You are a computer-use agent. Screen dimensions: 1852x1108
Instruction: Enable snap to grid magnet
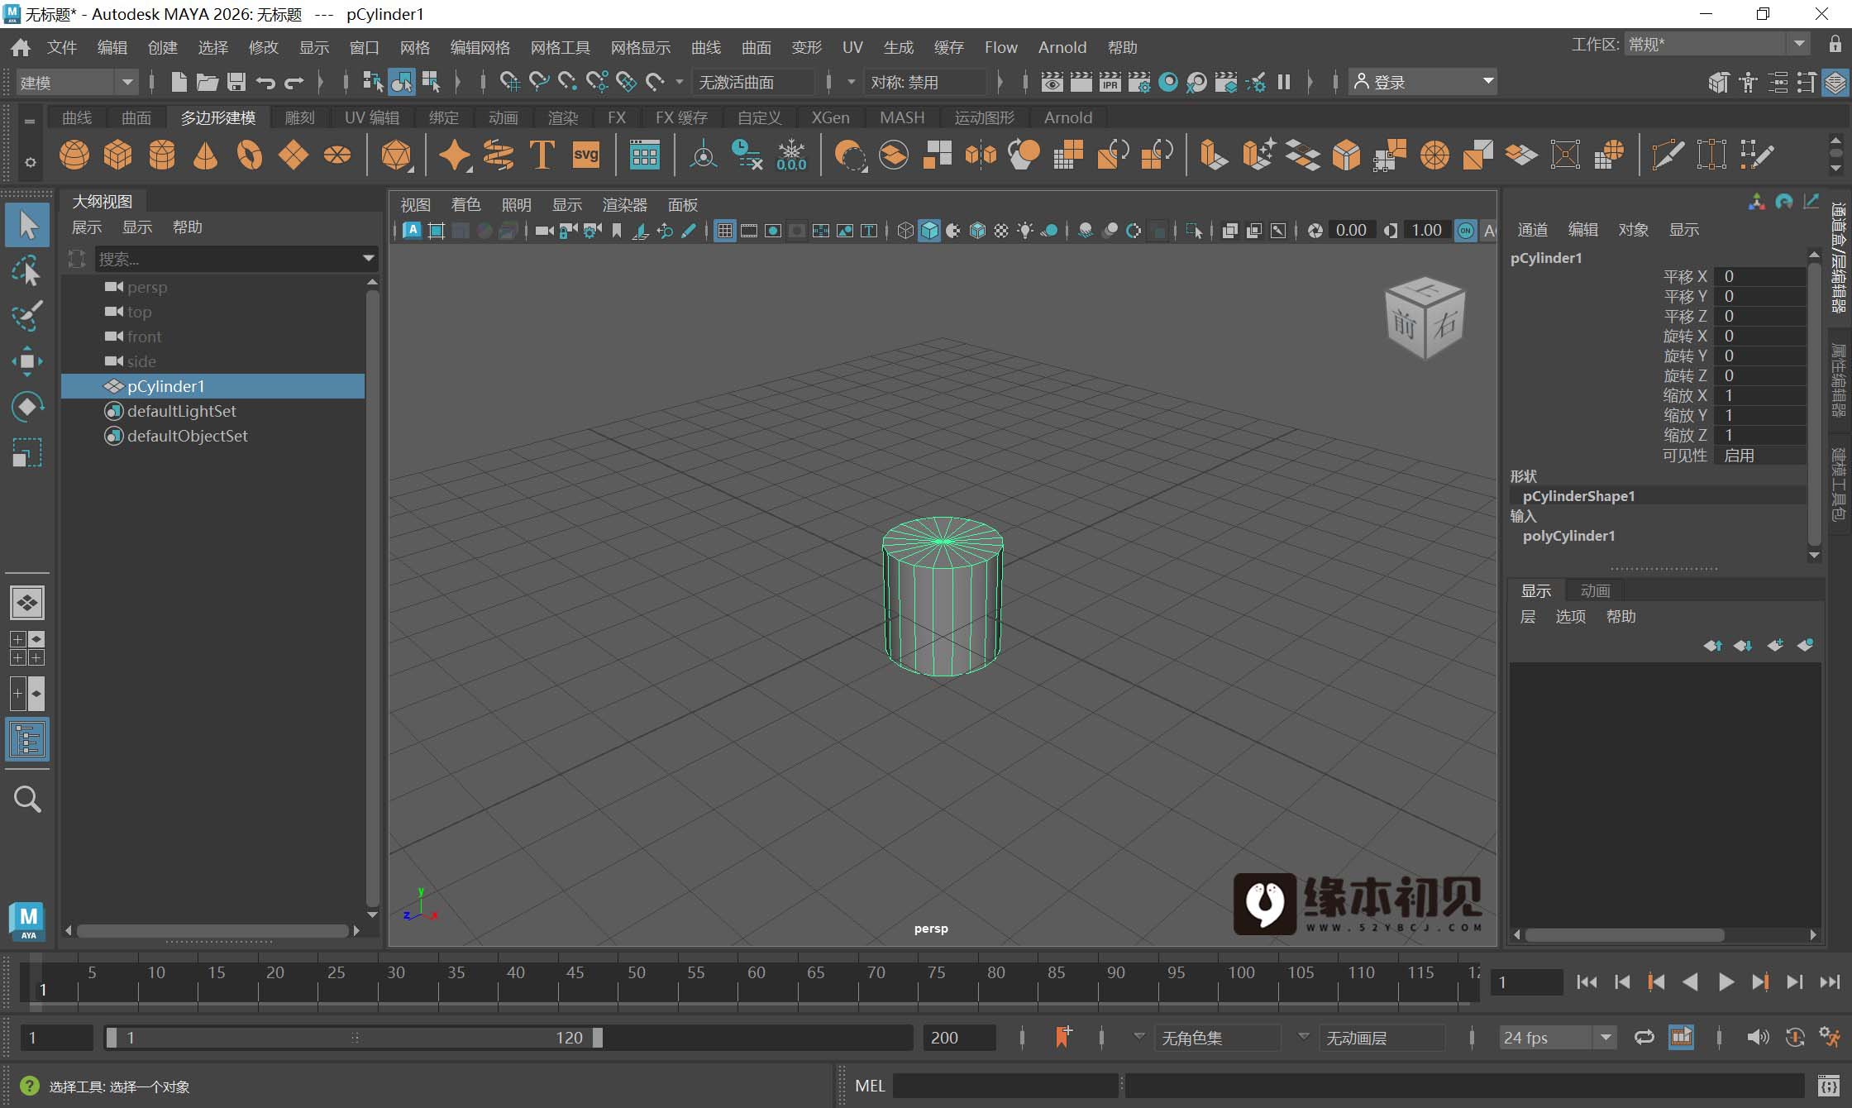tap(508, 82)
